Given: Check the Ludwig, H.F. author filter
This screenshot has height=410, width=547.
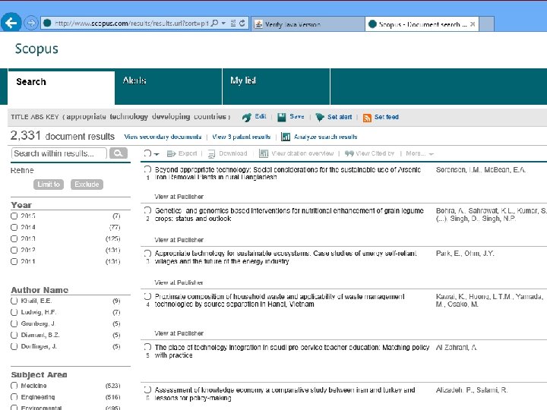Looking at the screenshot, I should [14, 312].
